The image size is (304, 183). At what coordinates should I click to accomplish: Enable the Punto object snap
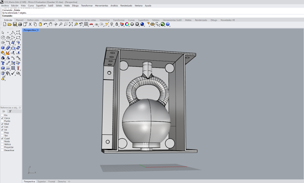coord(3,121)
